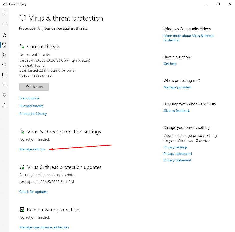View Protection history
The width and height of the screenshot is (235, 232).
[33, 114]
